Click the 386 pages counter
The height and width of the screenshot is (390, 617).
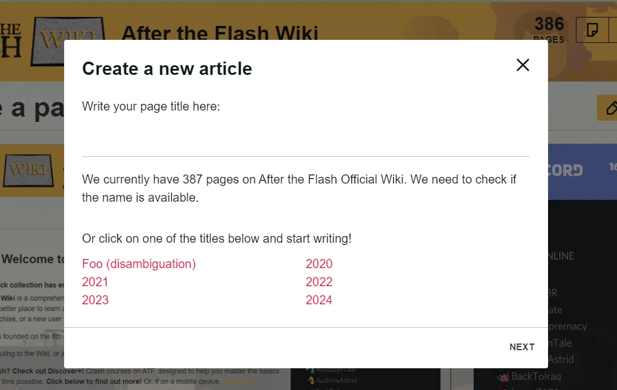click(x=549, y=28)
